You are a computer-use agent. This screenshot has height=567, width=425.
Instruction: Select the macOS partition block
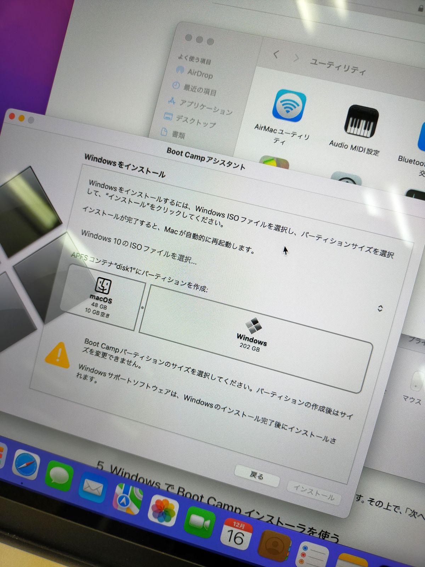[x=103, y=297]
